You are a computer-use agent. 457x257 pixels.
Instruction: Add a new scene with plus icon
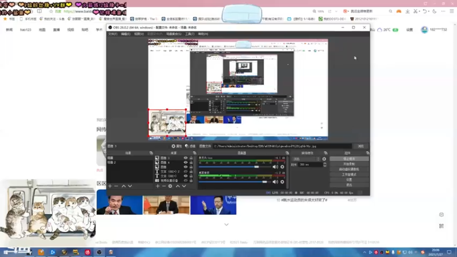click(x=110, y=186)
